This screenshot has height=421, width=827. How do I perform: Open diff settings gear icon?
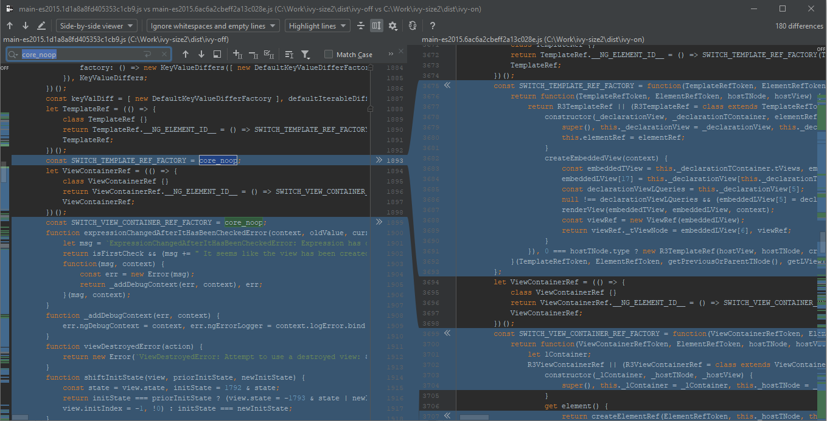pos(393,26)
